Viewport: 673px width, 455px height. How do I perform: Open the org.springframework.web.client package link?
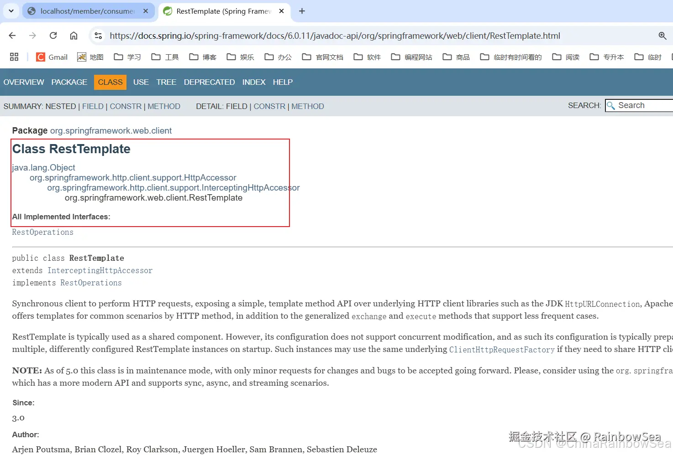coord(111,131)
